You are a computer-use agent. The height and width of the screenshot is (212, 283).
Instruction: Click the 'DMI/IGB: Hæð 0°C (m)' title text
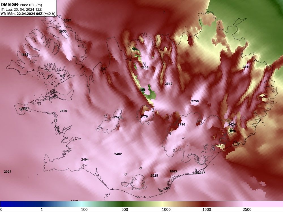click(21, 5)
